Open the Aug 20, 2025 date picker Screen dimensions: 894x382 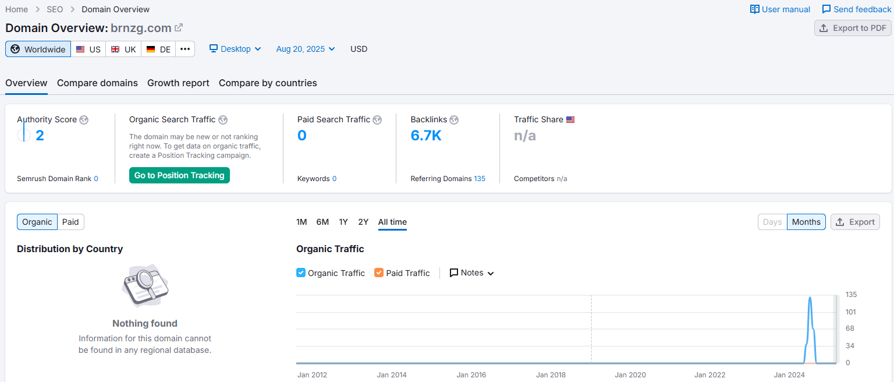point(305,49)
